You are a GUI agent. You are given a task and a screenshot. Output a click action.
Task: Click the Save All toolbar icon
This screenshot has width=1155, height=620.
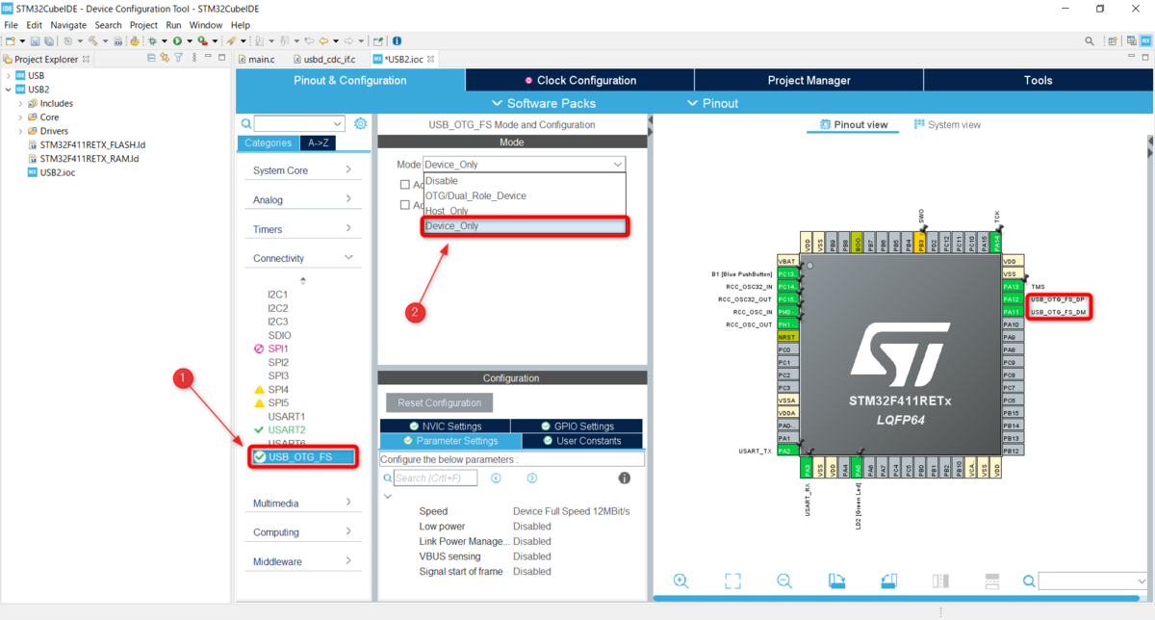click(48, 41)
